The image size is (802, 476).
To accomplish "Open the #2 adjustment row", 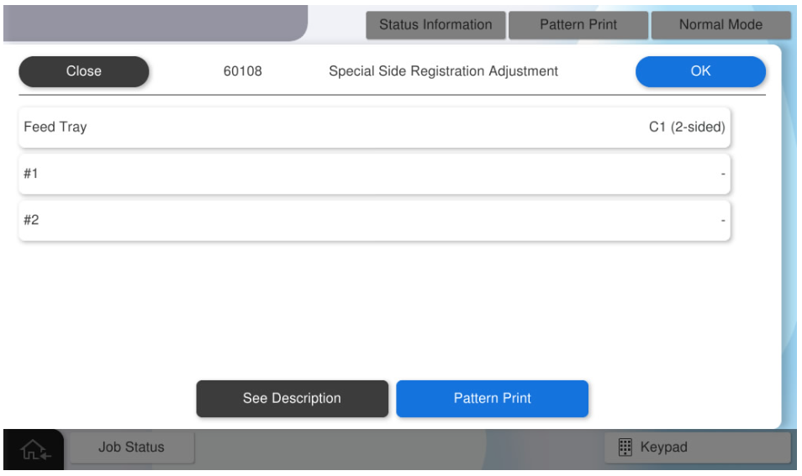I will pos(374,221).
